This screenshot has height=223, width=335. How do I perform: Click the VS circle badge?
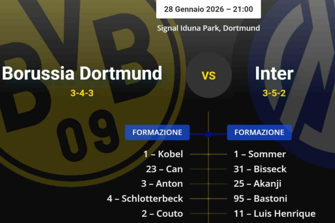209,75
